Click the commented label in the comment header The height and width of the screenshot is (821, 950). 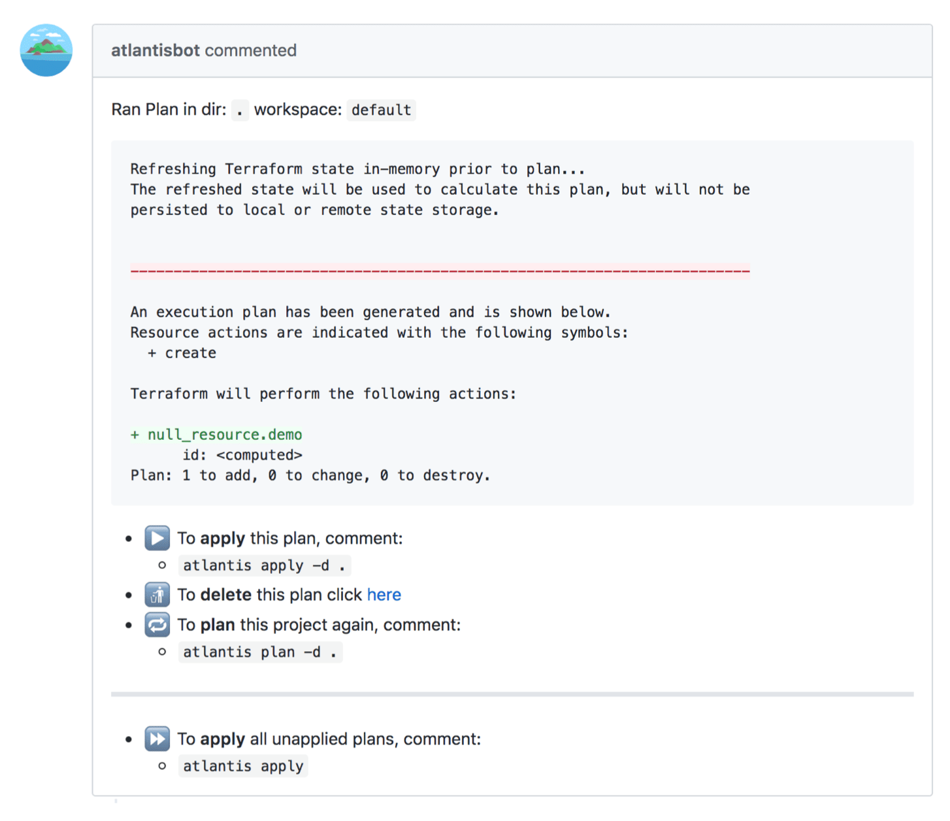click(250, 50)
